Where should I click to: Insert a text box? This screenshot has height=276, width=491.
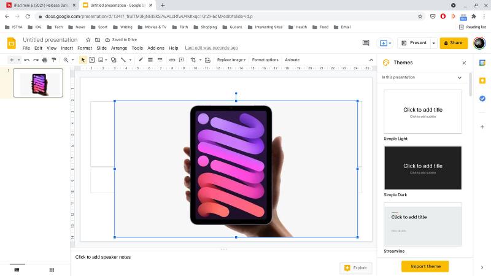92,59
